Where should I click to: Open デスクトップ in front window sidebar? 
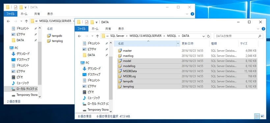click(92, 74)
